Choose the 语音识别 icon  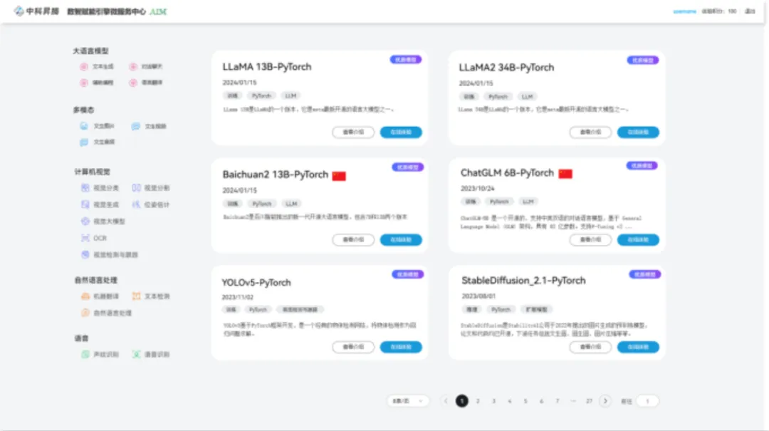(136, 354)
